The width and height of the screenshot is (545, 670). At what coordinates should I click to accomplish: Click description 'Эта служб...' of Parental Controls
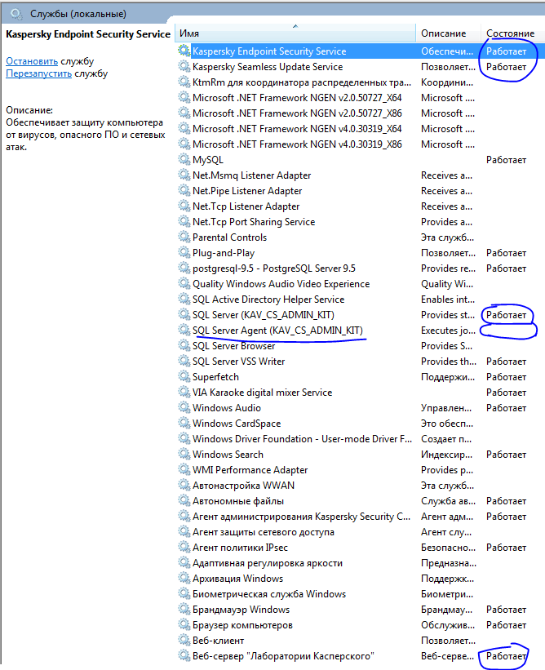pos(447,237)
